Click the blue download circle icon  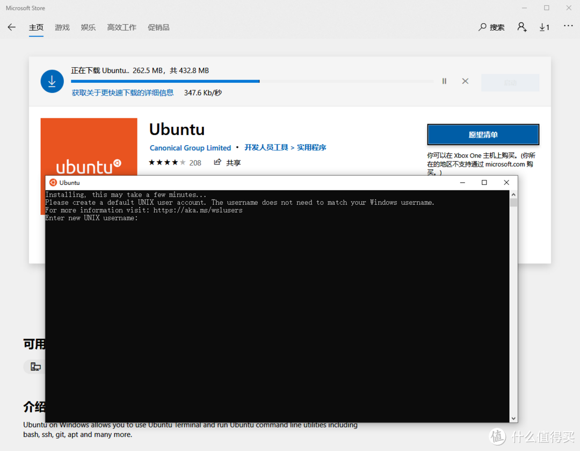(52, 81)
